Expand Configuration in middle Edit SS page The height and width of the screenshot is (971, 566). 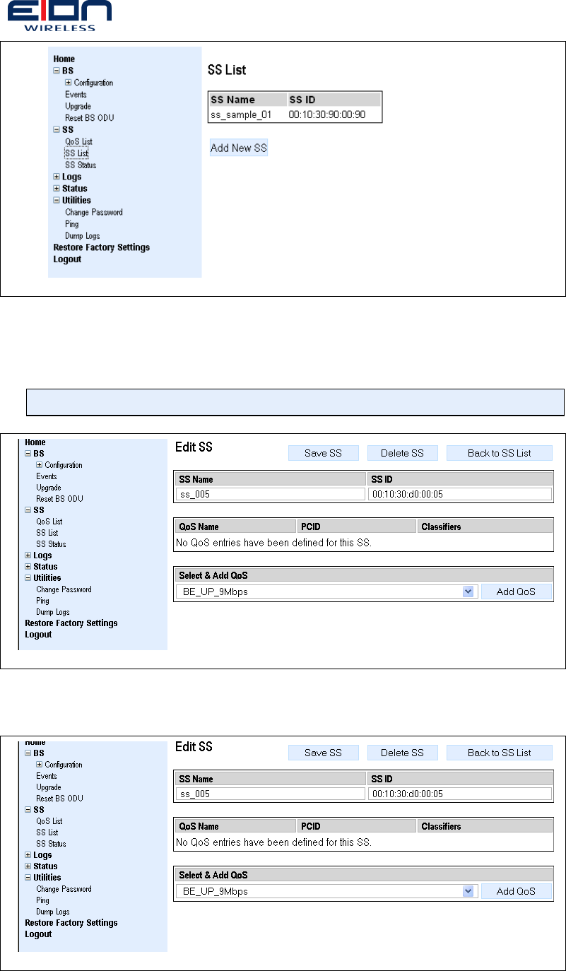(40, 465)
